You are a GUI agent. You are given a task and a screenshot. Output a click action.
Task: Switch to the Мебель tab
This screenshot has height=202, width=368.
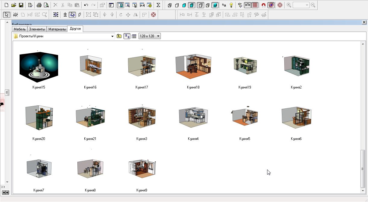pyautogui.click(x=20, y=29)
